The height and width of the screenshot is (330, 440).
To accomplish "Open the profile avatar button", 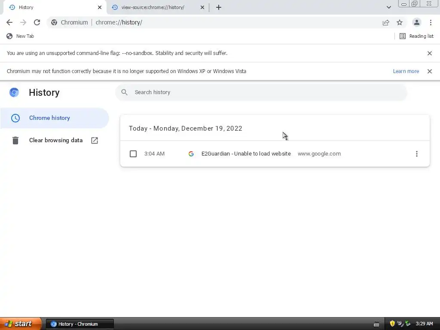I will tap(417, 22).
